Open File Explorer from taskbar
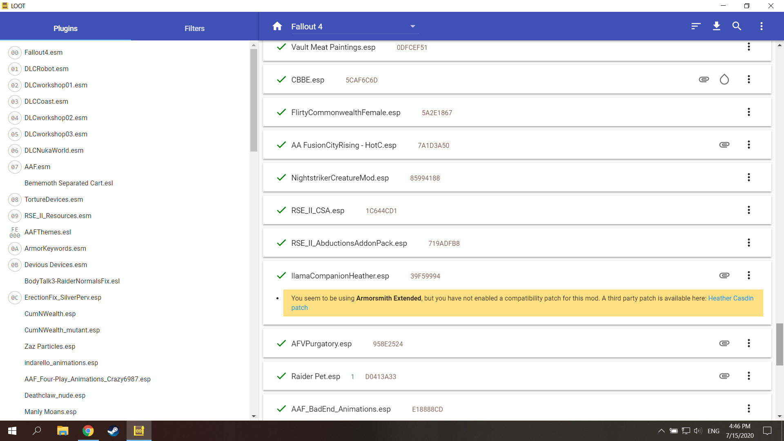 tap(62, 431)
